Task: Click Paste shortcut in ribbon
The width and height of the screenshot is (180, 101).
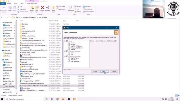Action: pyautogui.click(x=23, y=12)
